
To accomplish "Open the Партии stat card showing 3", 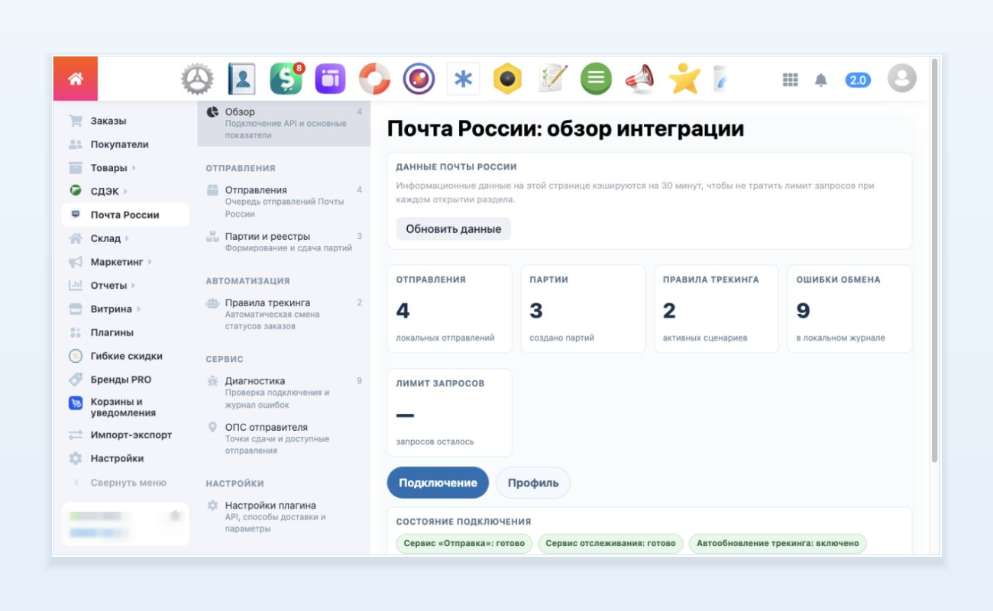I will (583, 309).
